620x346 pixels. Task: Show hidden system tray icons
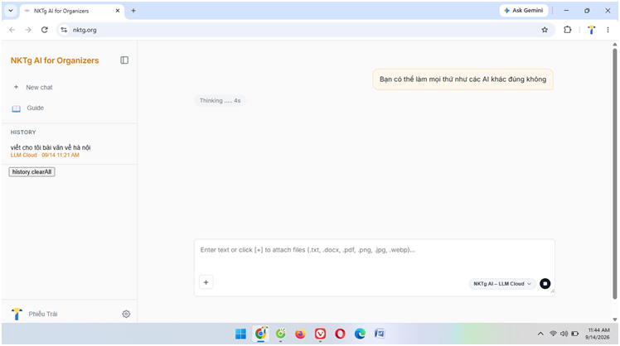pos(540,334)
